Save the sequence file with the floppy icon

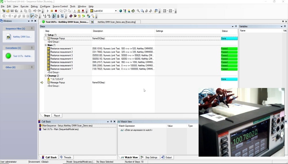[12, 11]
